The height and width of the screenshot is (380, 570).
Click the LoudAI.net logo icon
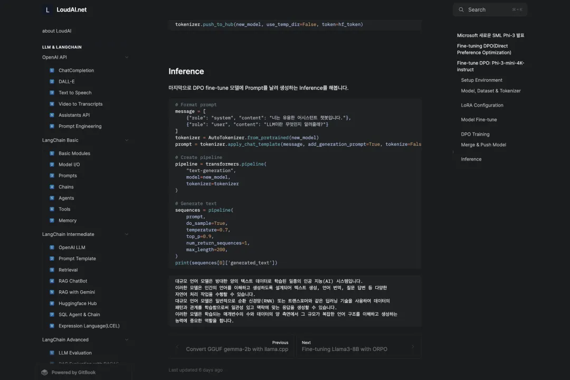[48, 9]
